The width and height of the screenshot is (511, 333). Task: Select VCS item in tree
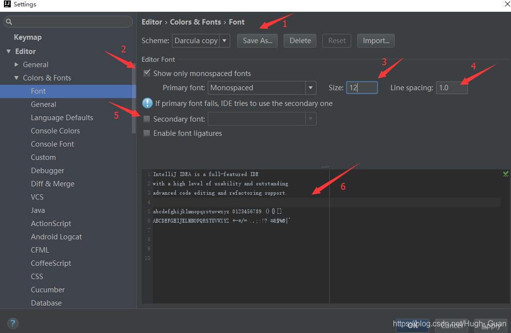click(x=37, y=197)
